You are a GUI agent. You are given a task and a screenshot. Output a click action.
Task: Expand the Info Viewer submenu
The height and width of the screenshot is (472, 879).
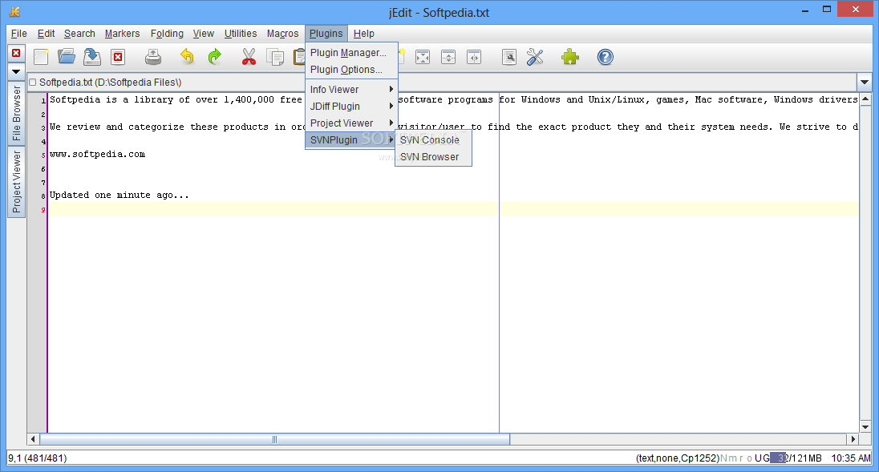coord(351,90)
